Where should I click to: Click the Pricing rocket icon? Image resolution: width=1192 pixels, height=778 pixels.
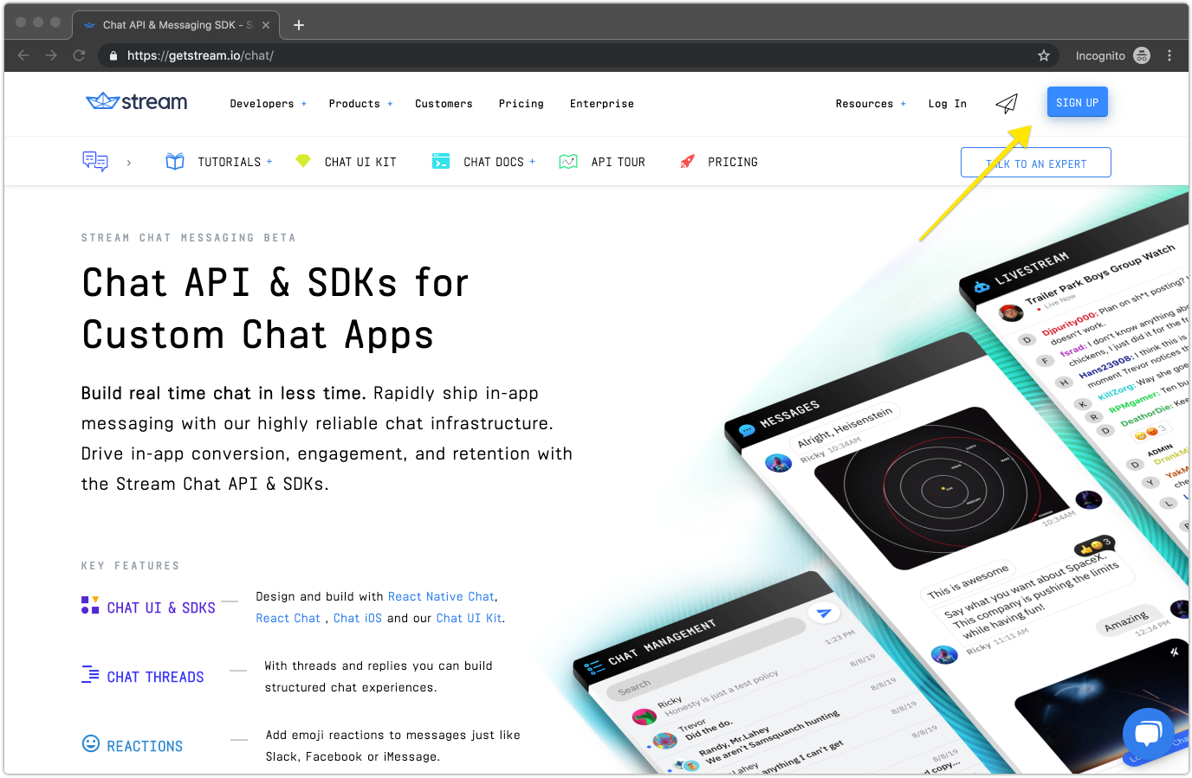click(687, 162)
